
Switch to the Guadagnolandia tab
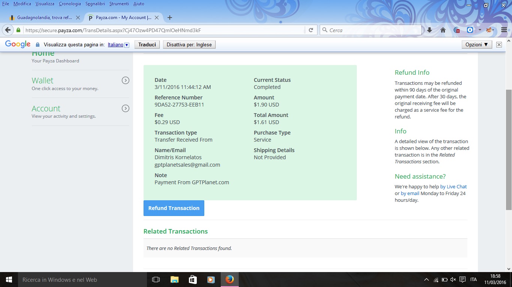44,18
